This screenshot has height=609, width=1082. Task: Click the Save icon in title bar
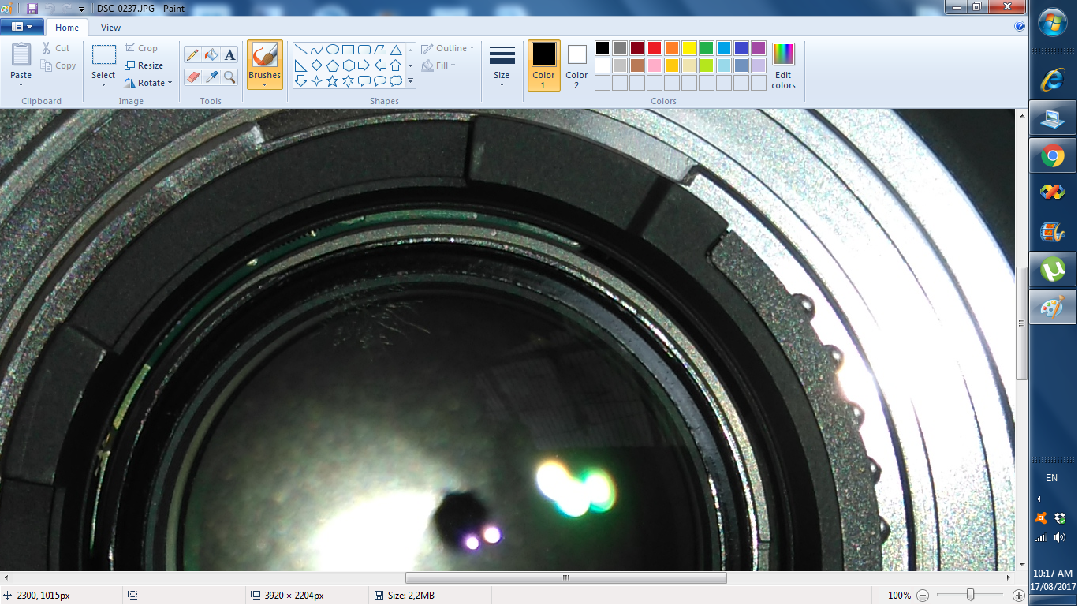click(x=32, y=9)
